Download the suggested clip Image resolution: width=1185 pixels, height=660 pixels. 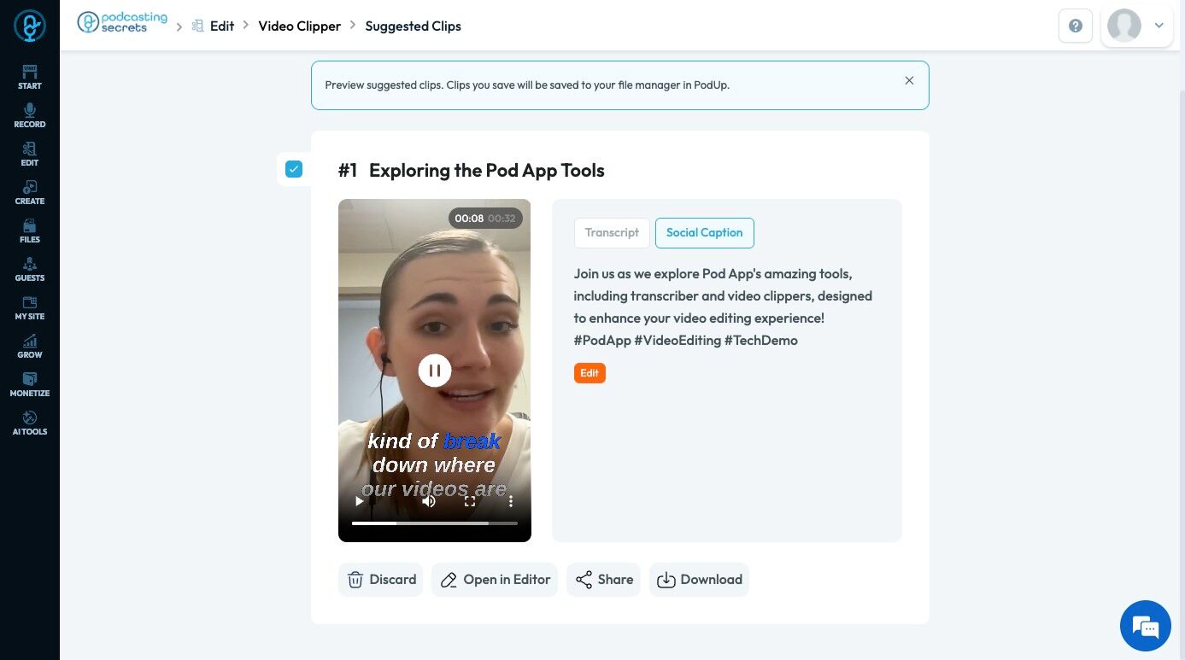[699, 580]
